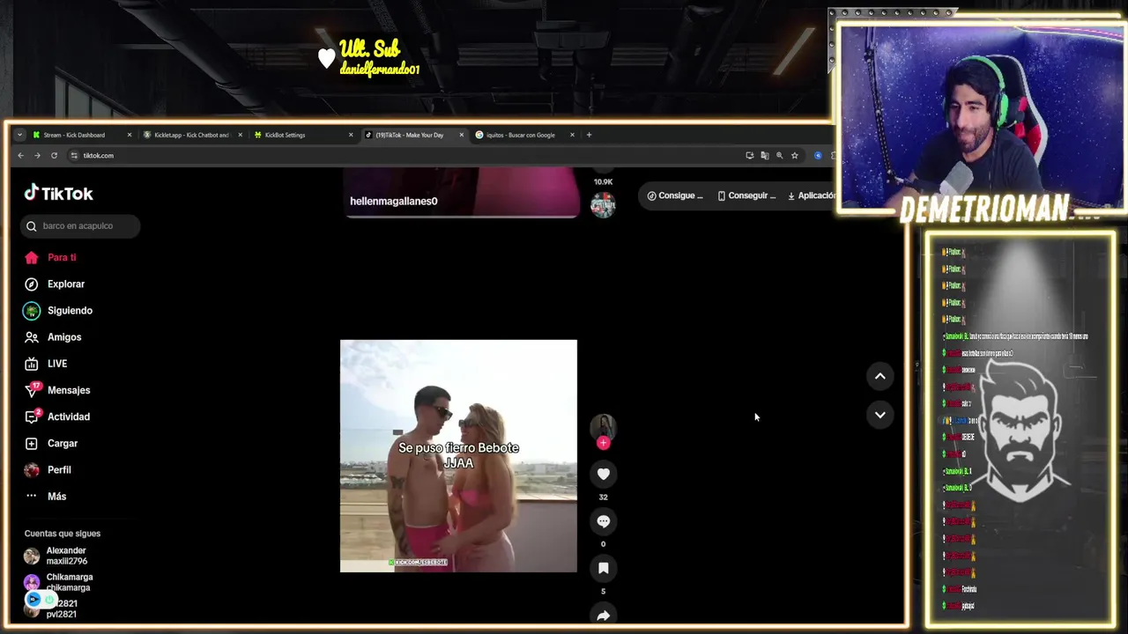Open the tab search dropdown arrow
Screen dimensions: 1128x634
click(19, 135)
